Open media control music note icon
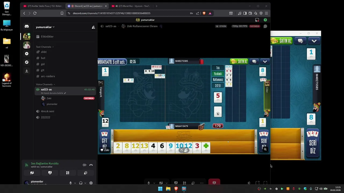The image size is (344, 193). (x=239, y=13)
